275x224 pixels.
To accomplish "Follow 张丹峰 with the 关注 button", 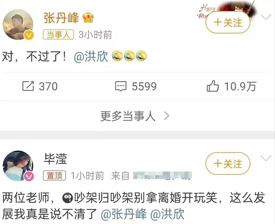I will (228, 23).
